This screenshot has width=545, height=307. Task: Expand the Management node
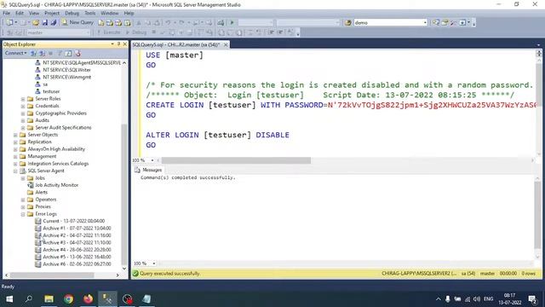(x=15, y=156)
